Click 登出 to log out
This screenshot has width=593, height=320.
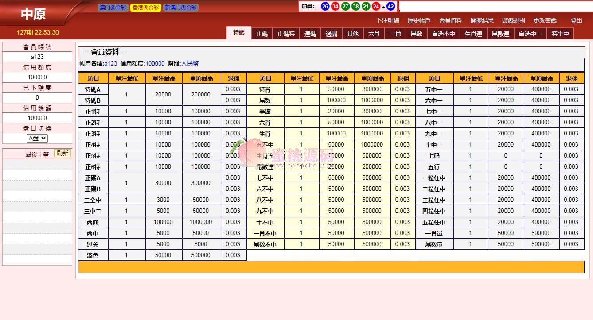(x=576, y=20)
